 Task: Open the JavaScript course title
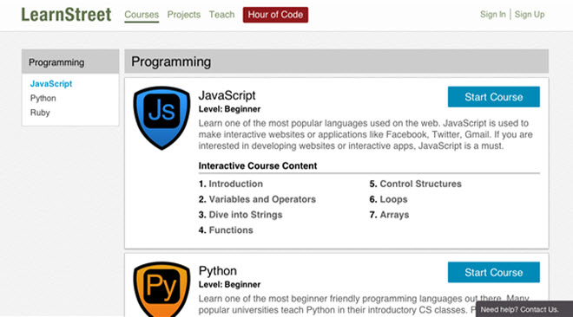point(227,95)
